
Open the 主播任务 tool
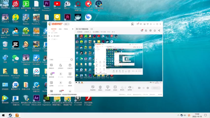pyautogui.click(x=70, y=66)
